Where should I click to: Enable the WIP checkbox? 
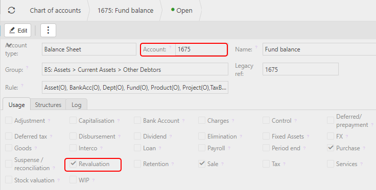pyautogui.click(x=73, y=180)
